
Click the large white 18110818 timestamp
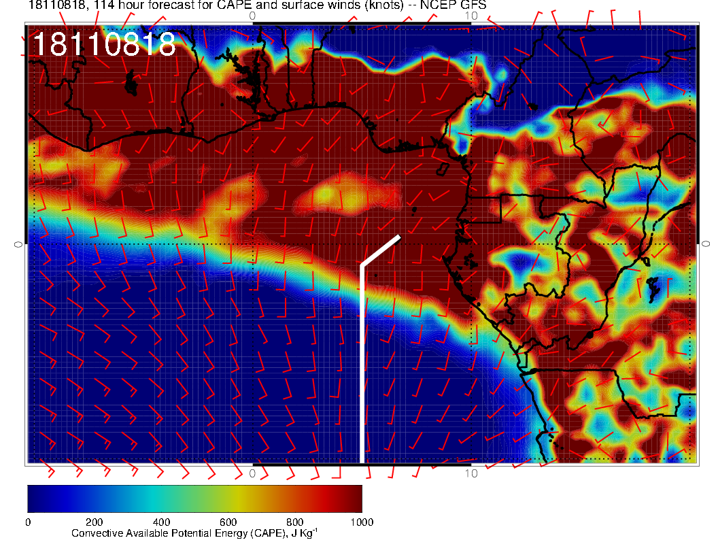pos(104,45)
